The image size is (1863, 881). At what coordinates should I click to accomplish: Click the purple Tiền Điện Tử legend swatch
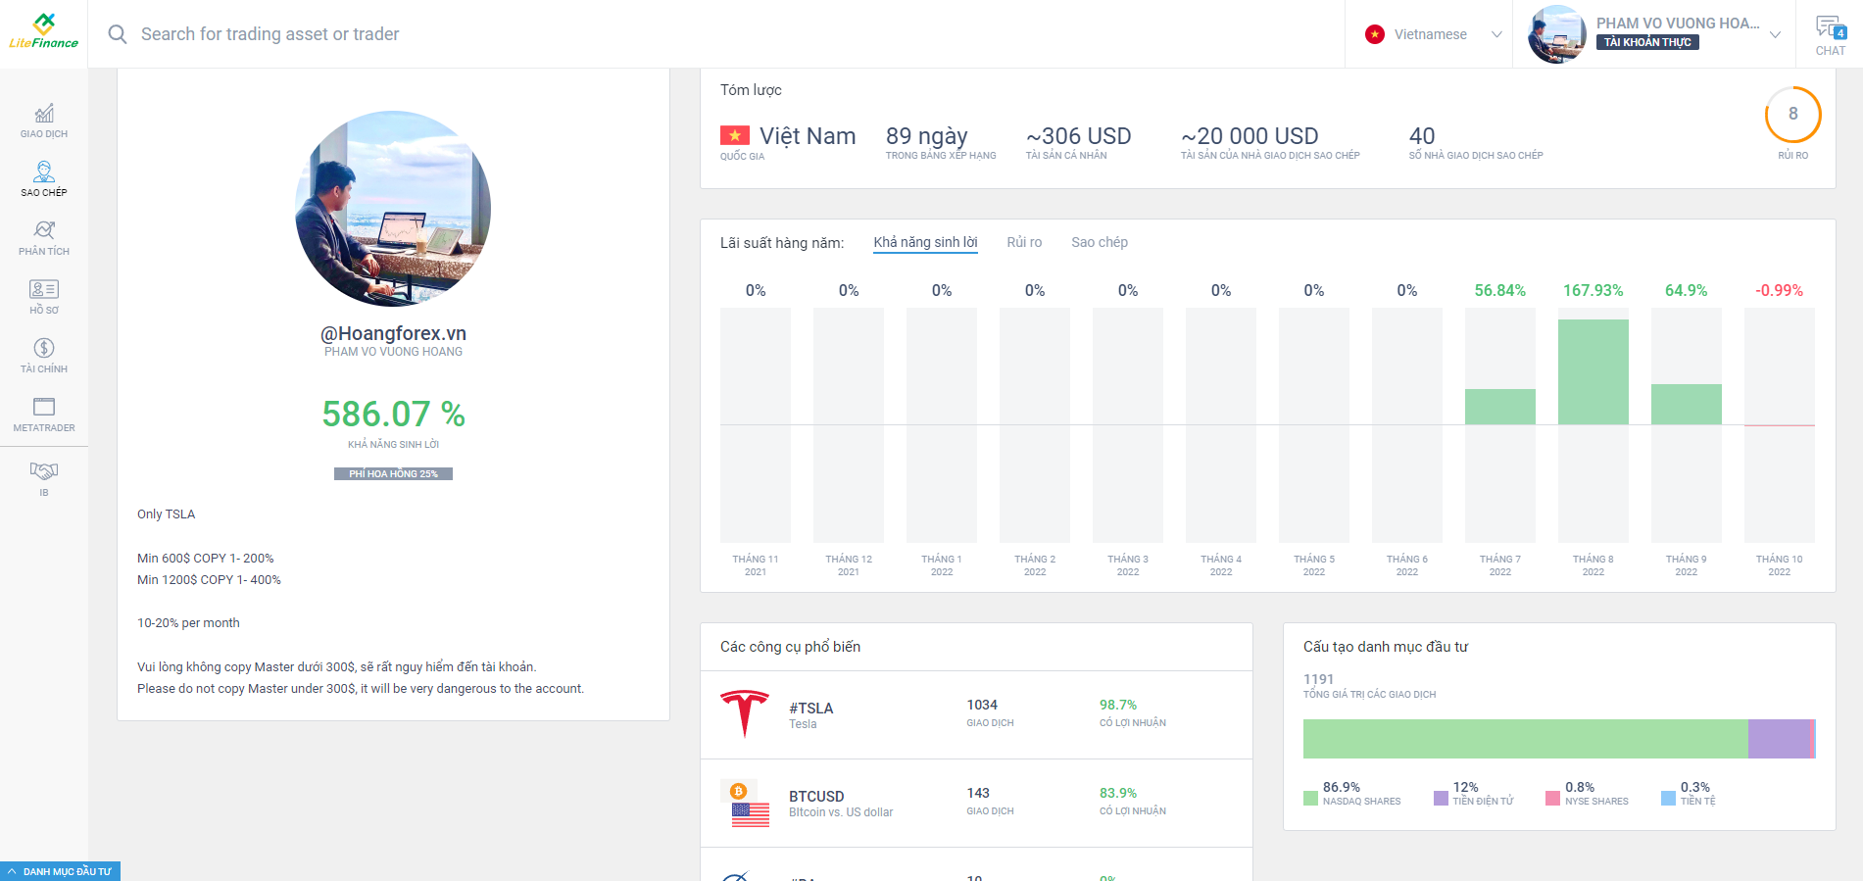(1441, 798)
